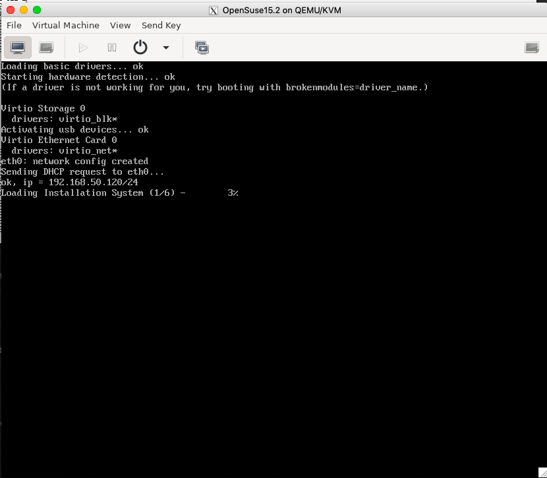This screenshot has width=547, height=478.
Task: Click the X11 icon in title bar
Action: pyautogui.click(x=213, y=11)
